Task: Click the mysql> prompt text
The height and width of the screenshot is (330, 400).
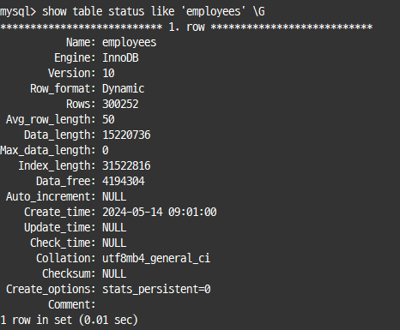Action: click(18, 12)
